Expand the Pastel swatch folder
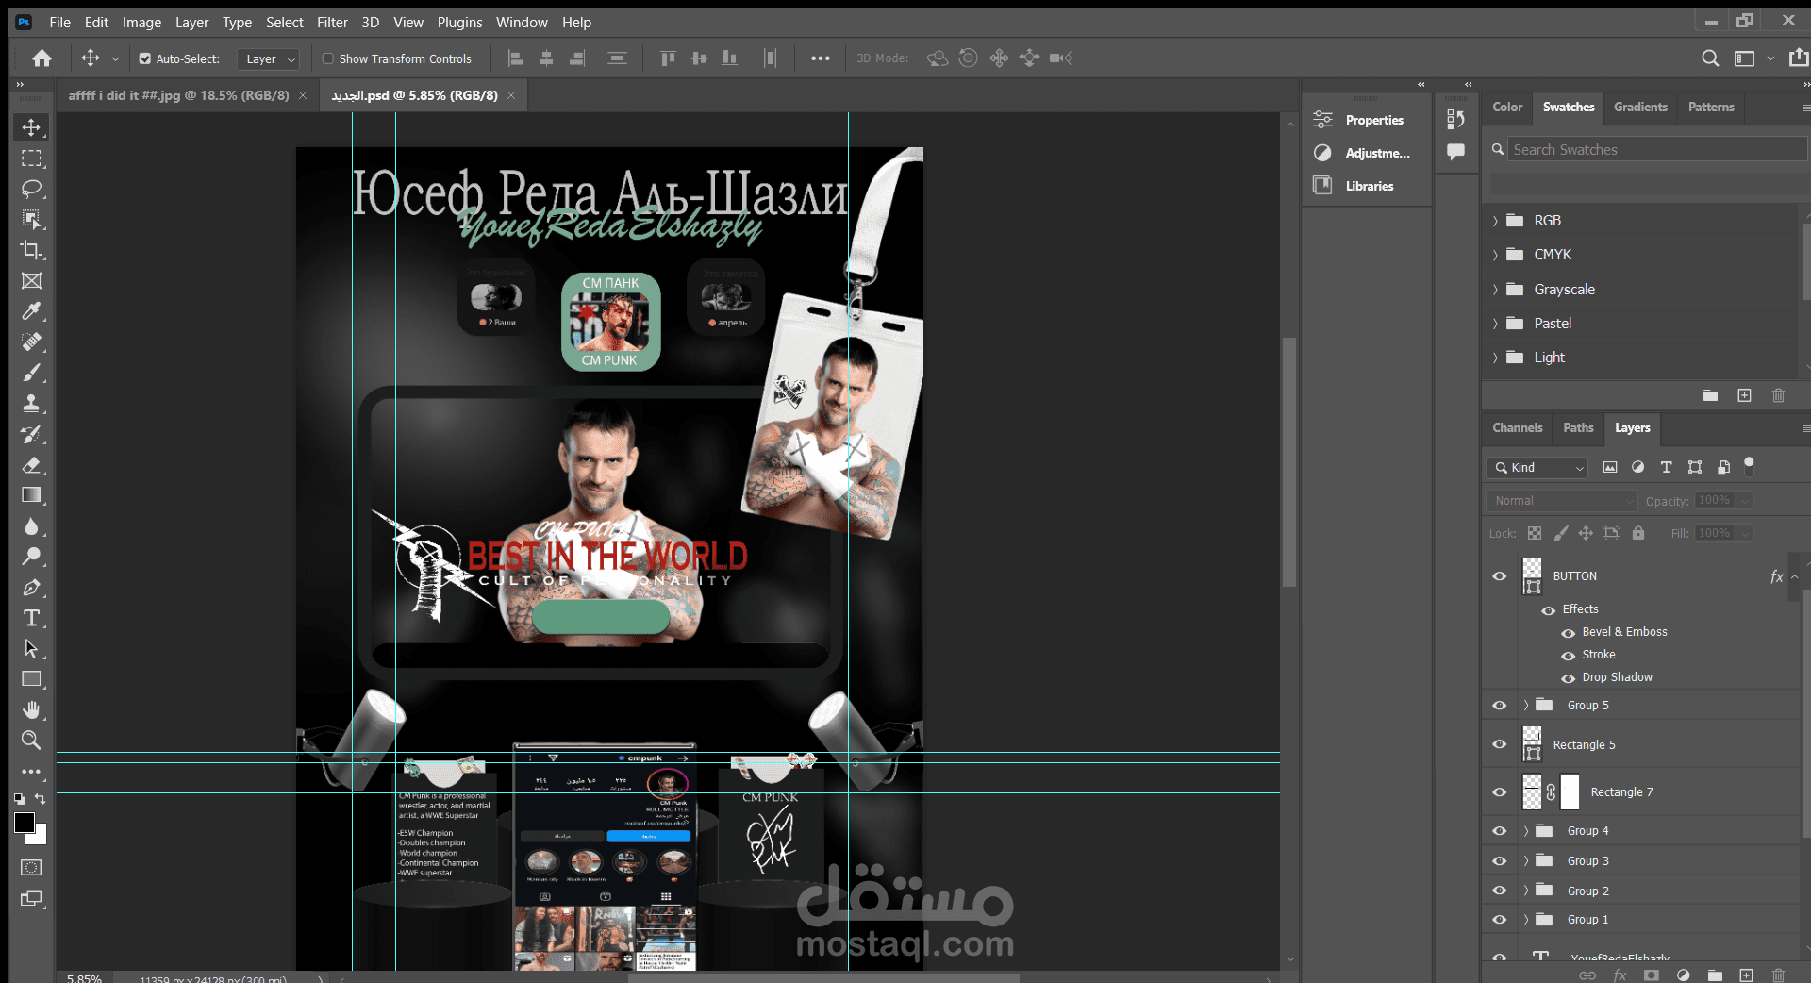 tap(1495, 324)
